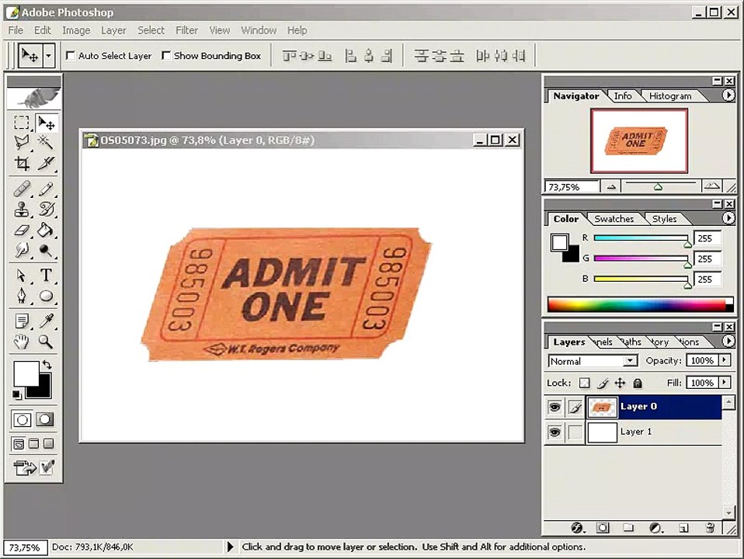Screen dimensions: 744x559
Task: Open the Filter menu
Action: coord(187,30)
